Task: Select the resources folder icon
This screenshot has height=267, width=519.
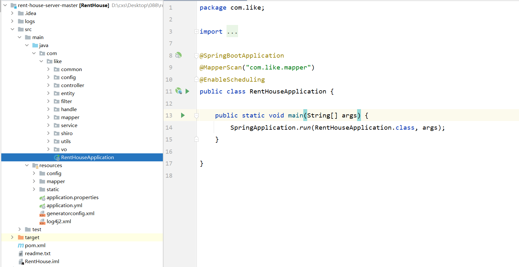Action: click(35, 166)
